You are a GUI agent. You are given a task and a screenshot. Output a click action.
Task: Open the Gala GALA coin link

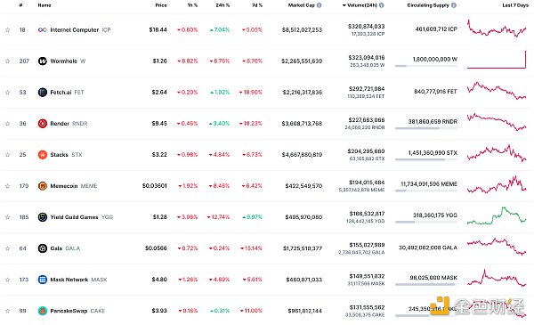[65, 248]
